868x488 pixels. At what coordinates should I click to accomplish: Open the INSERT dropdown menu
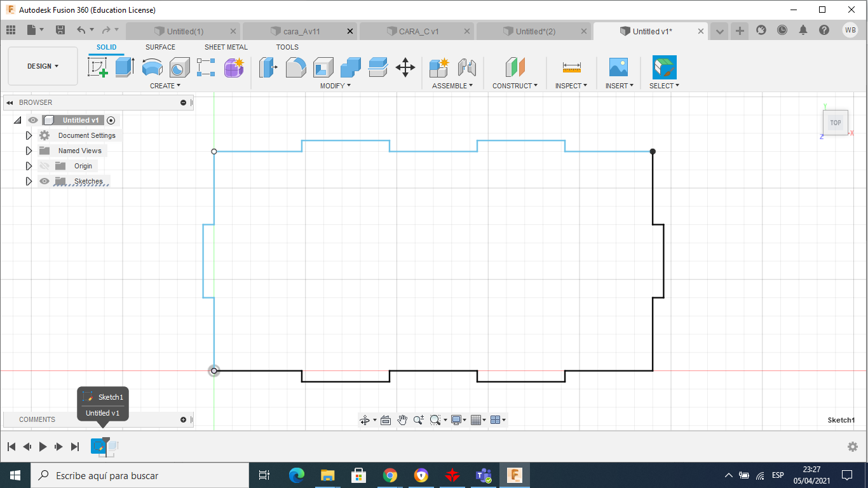(x=620, y=86)
